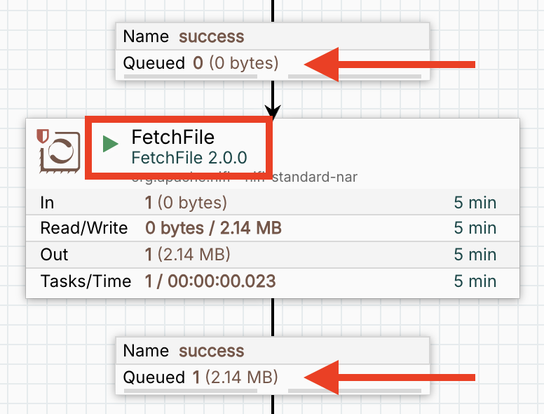Click lower connection's right backpressure bar
This screenshot has width=544, height=414.
point(354,390)
